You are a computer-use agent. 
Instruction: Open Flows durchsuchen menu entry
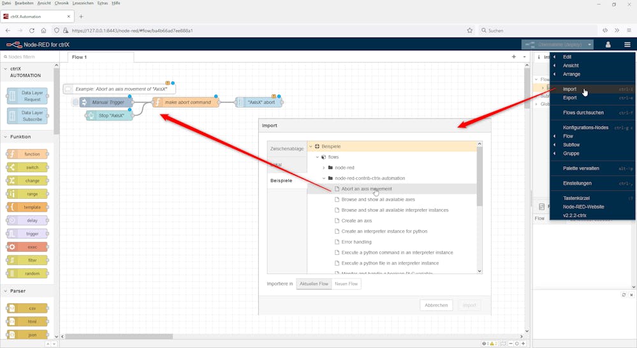(x=593, y=112)
